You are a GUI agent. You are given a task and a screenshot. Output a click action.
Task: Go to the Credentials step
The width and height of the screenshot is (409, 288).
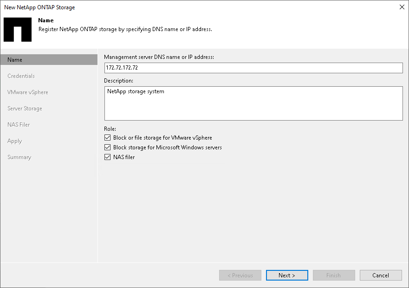tap(21, 76)
